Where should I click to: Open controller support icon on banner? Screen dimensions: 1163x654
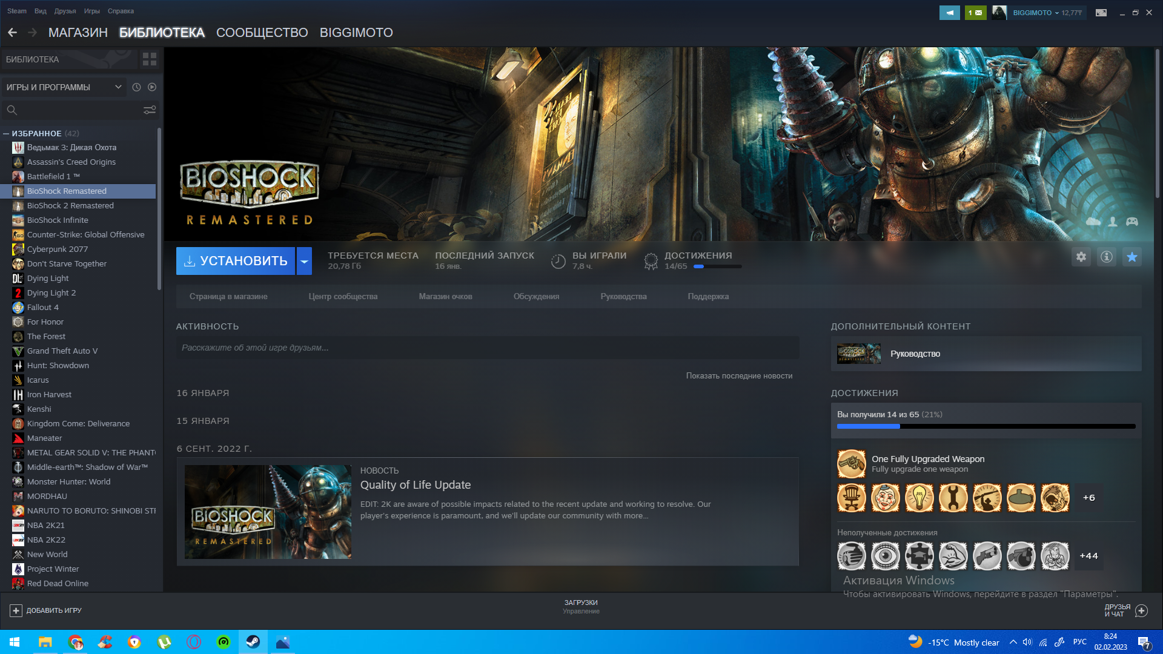[1132, 222]
